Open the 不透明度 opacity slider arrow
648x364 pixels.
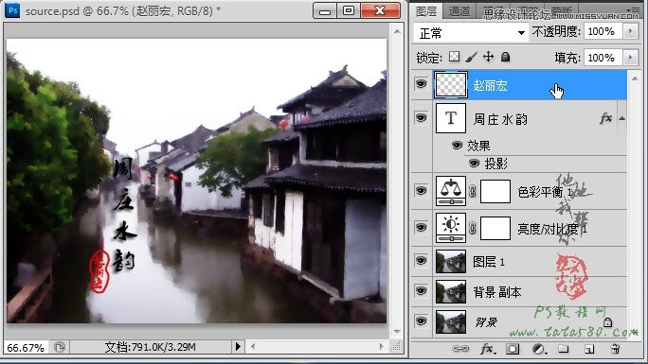coord(630,31)
